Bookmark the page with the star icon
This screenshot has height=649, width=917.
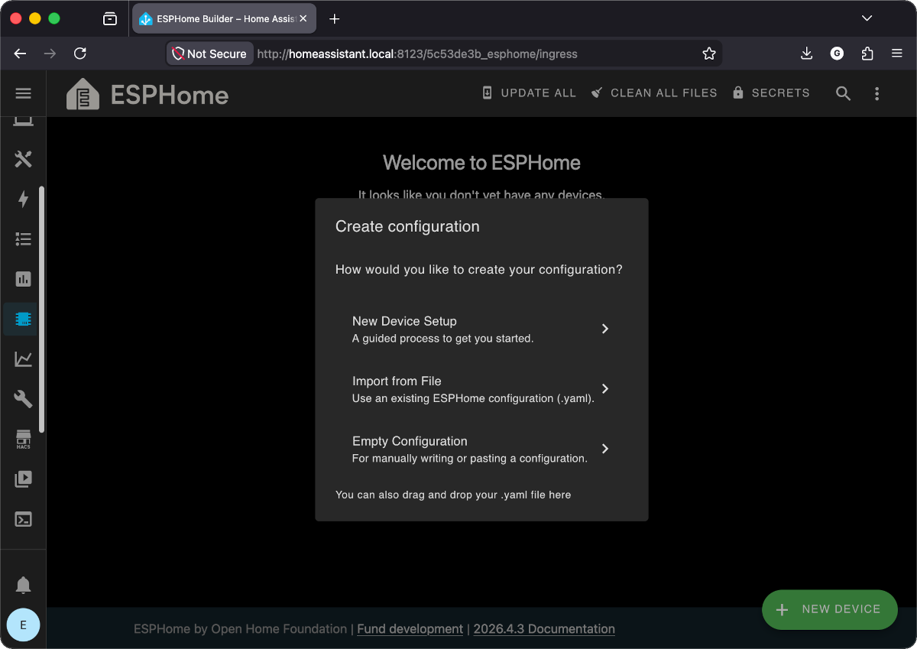click(x=709, y=54)
